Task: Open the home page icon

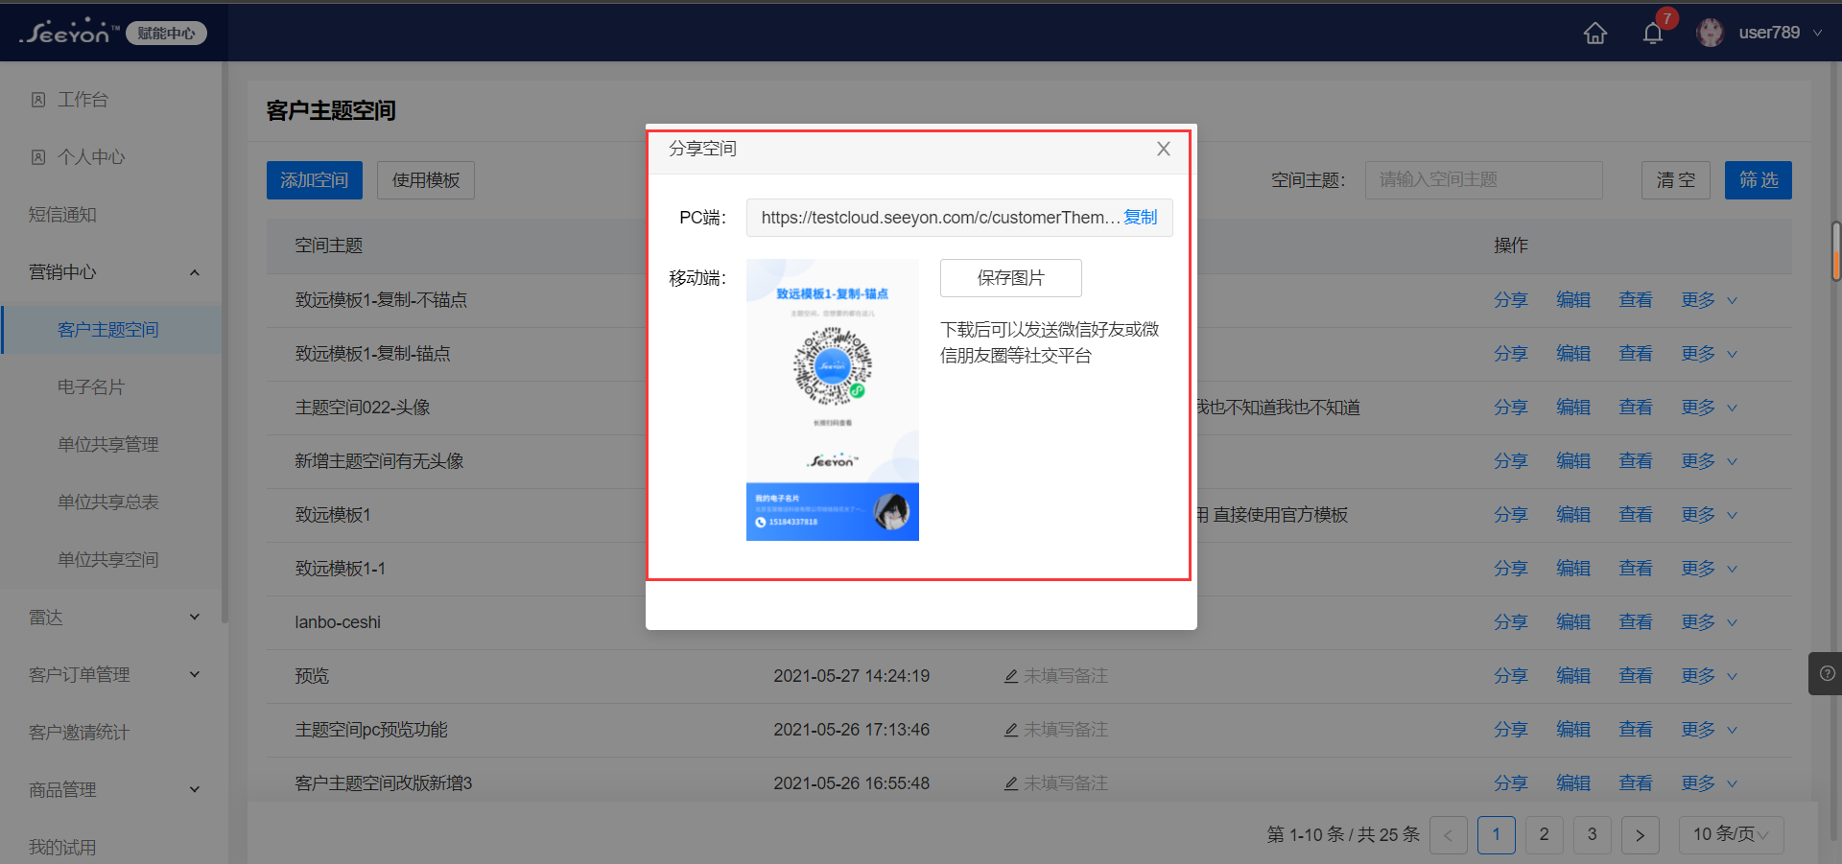Action: [1595, 34]
